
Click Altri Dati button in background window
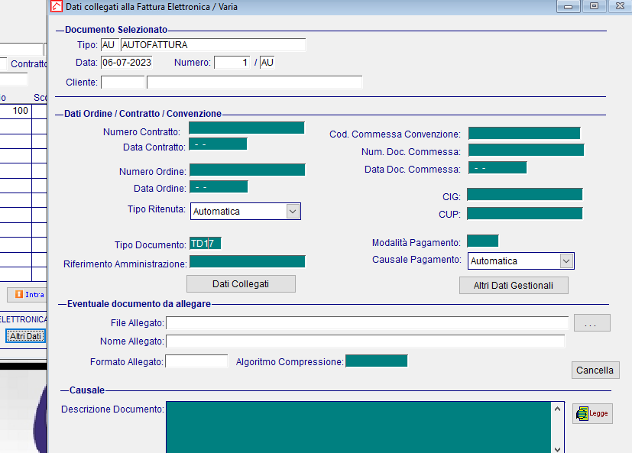point(26,336)
